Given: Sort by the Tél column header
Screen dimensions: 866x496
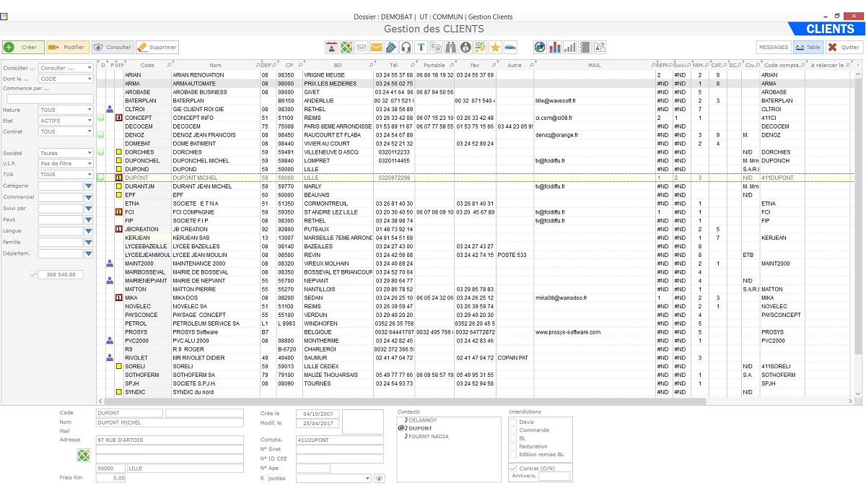Looking at the screenshot, I should pyautogui.click(x=393, y=65).
